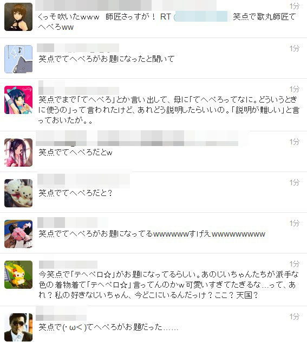Select the tweet about 母に「てへぺろってなに
Image resolution: width=307 pixels, height=342 pixels.
point(169,110)
